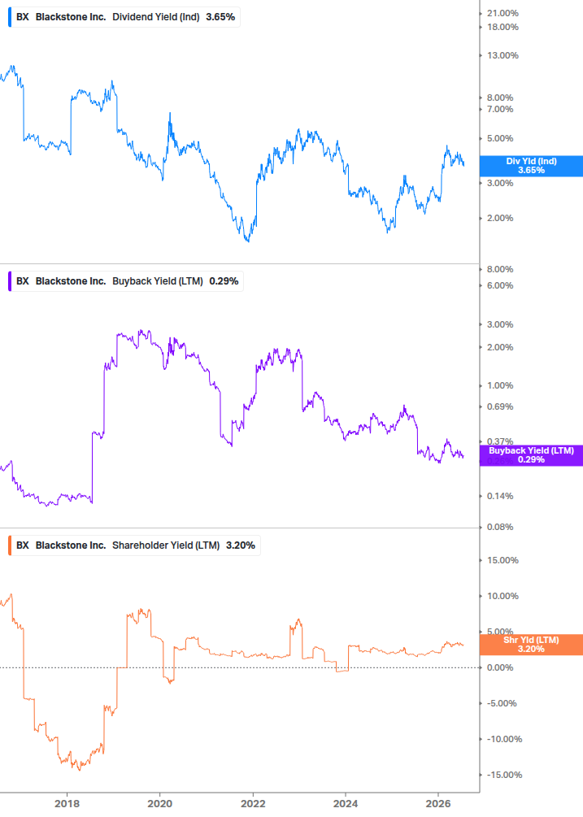Click the 2018 label on time axis
583x817 pixels.
[67, 803]
